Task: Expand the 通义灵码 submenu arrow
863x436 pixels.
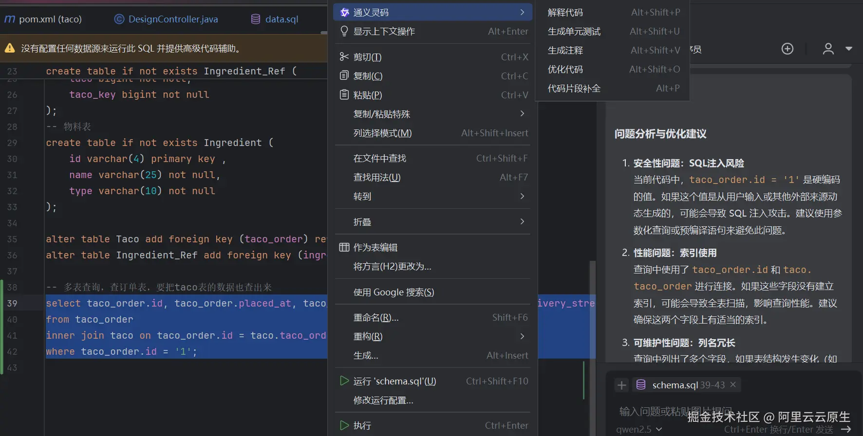Action: (522, 12)
